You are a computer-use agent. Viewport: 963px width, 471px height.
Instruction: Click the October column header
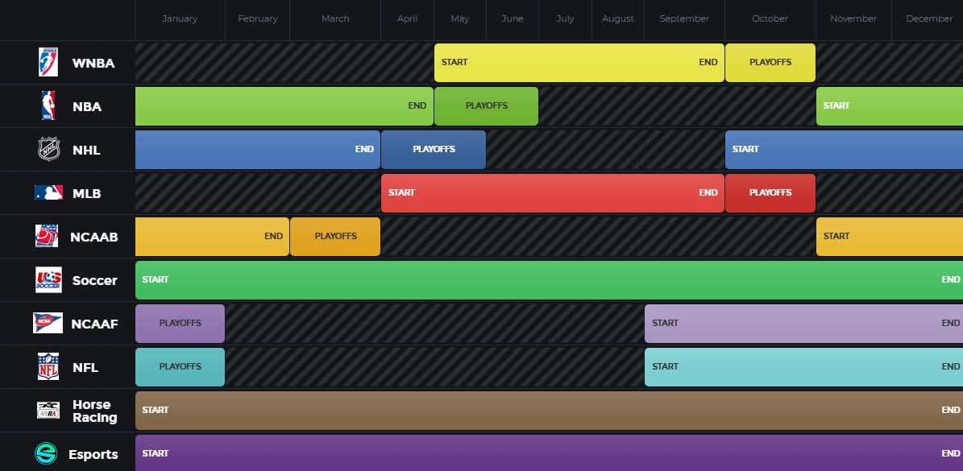click(770, 19)
